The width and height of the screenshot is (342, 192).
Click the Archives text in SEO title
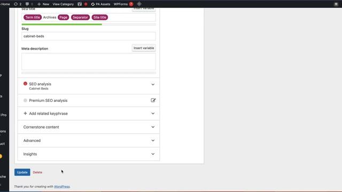click(x=50, y=17)
